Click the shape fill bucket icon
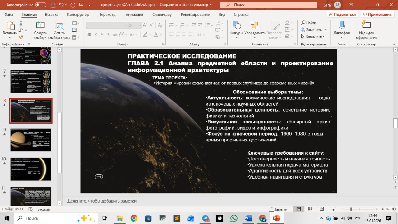The image size is (398, 224). click(287, 23)
